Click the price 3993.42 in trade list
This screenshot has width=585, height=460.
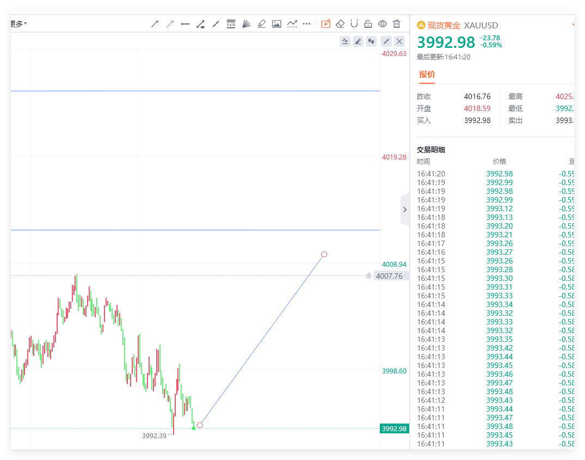499,348
